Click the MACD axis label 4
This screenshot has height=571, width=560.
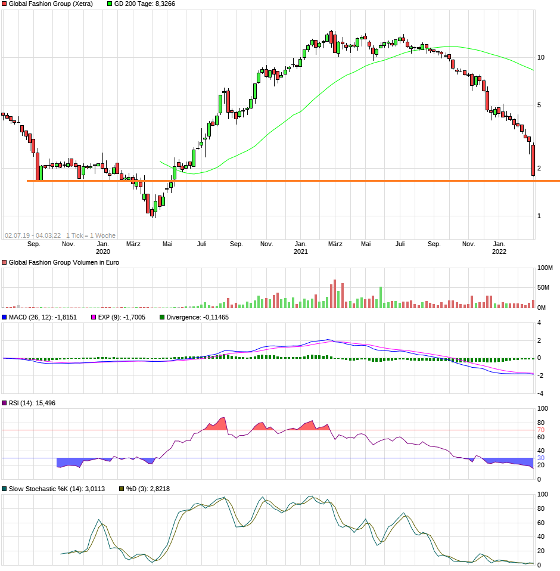tap(539, 323)
